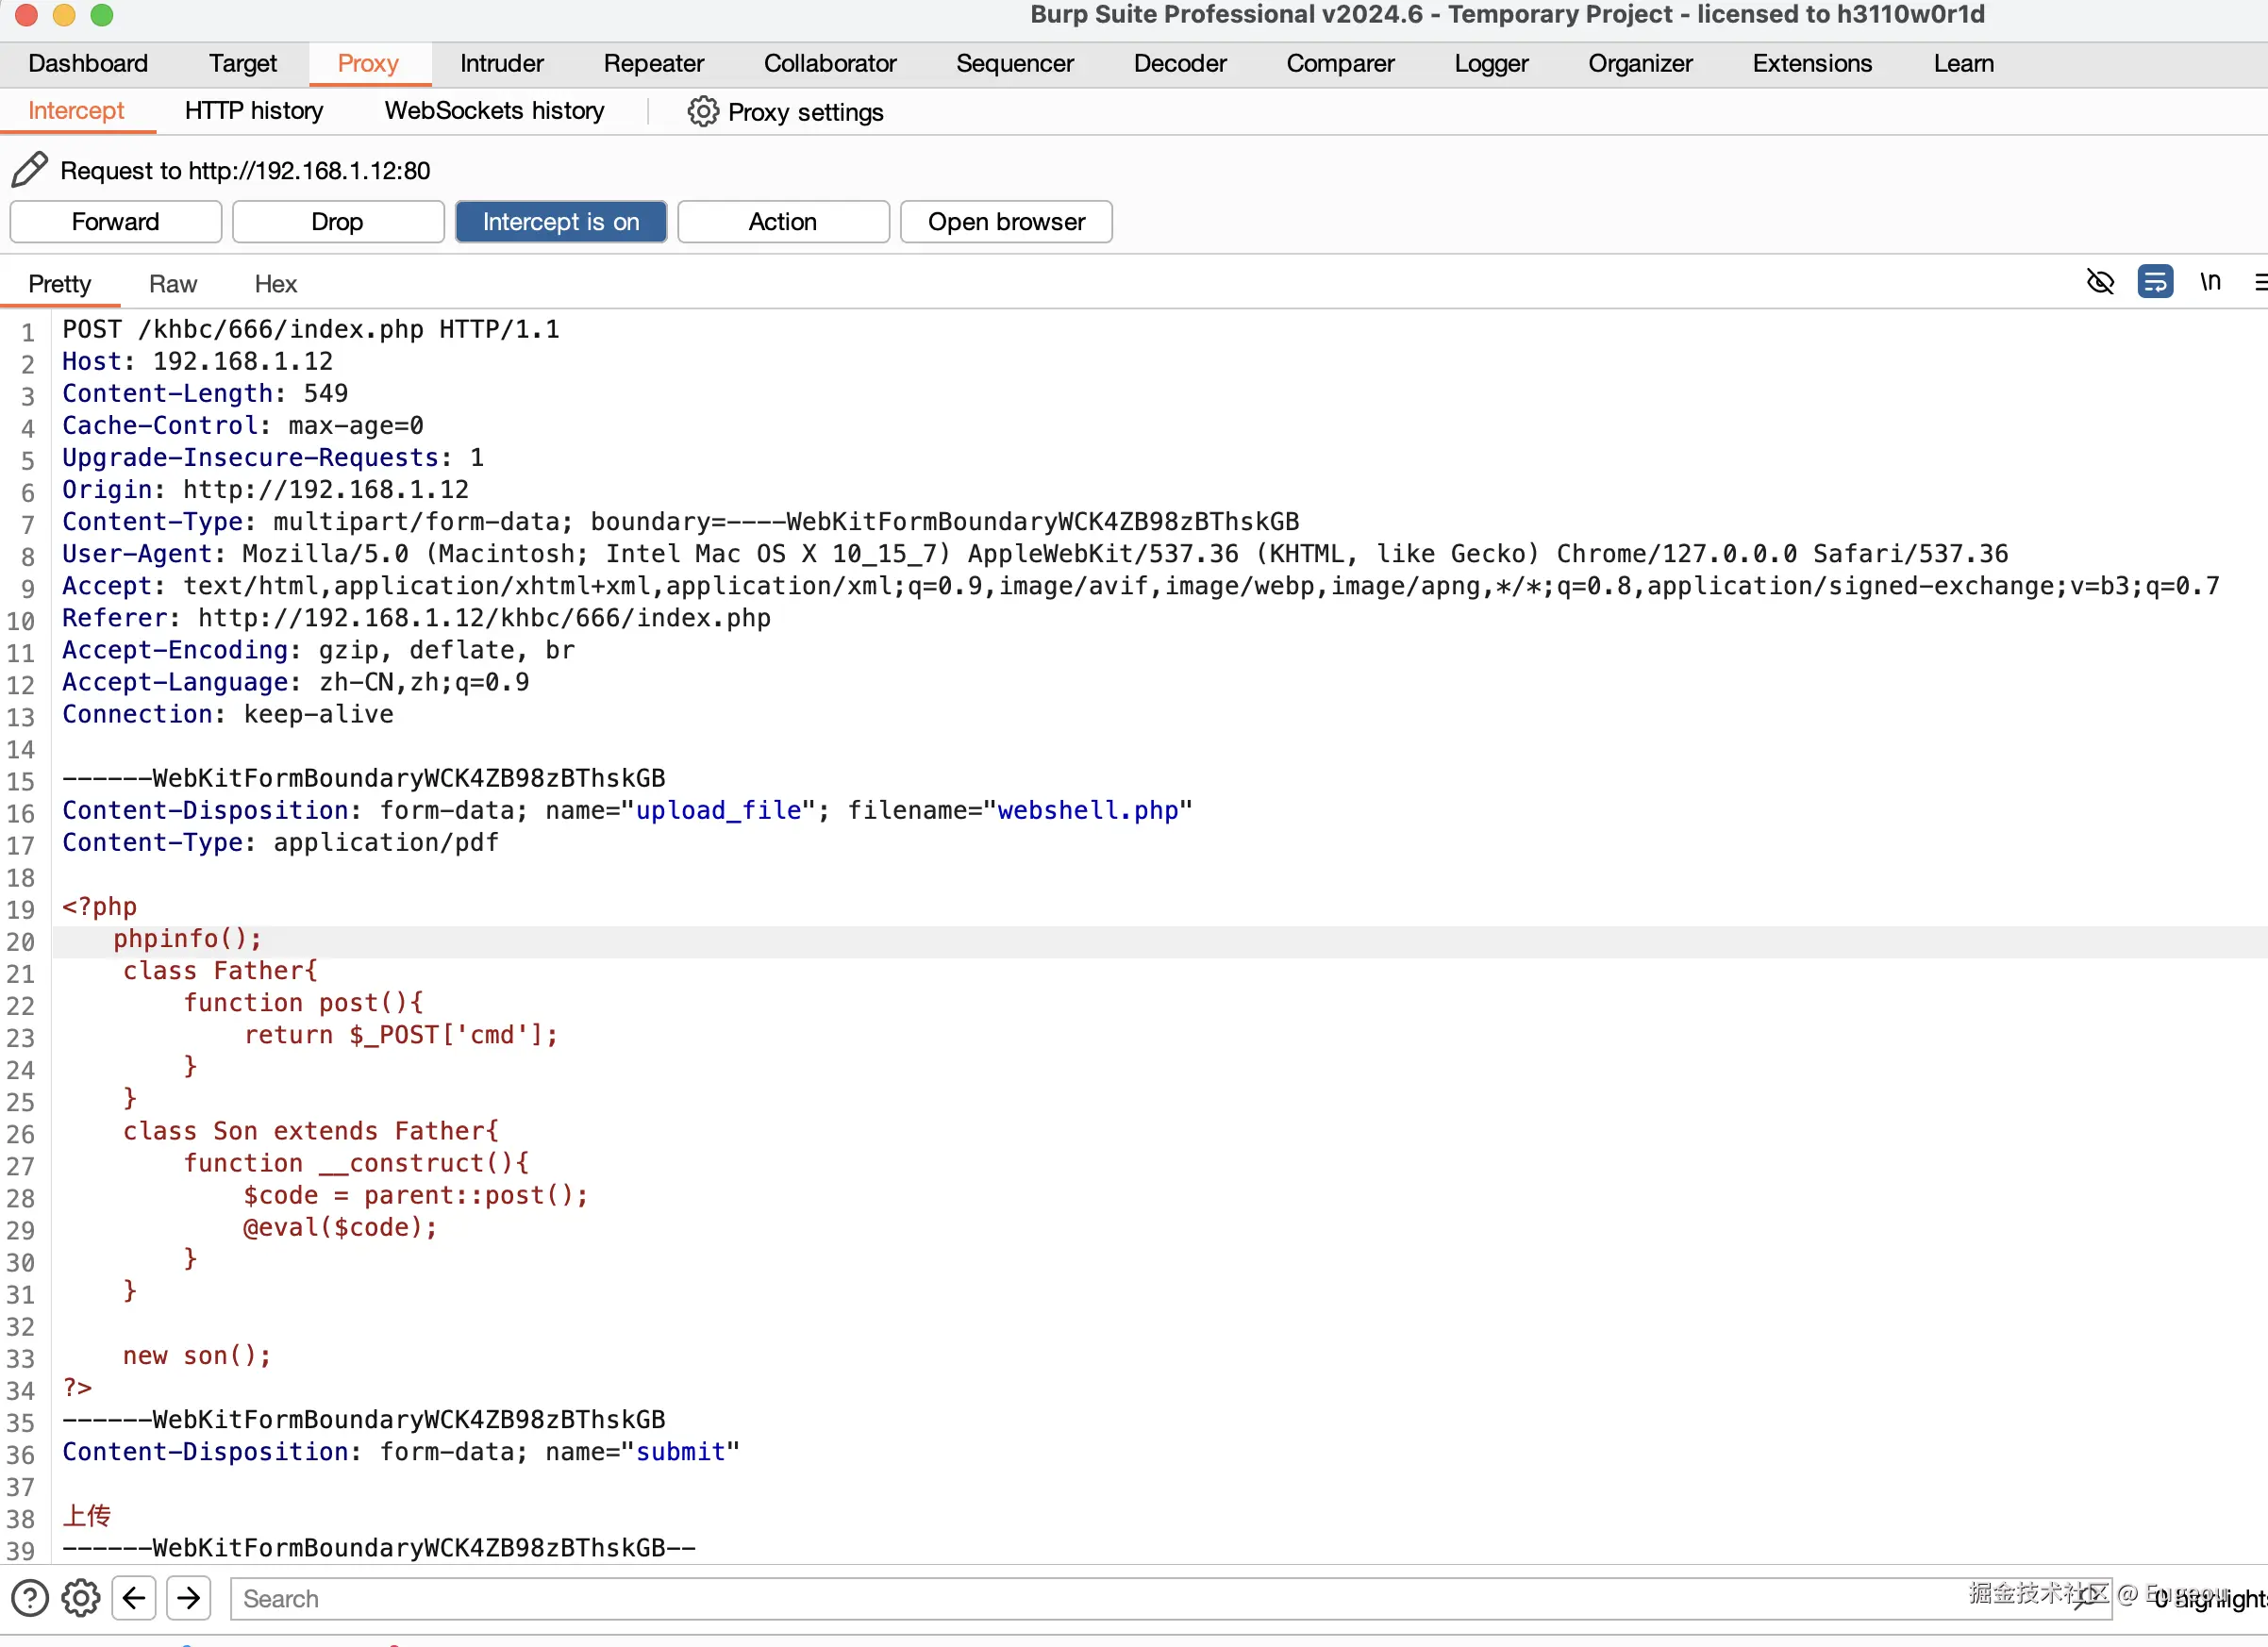
Task: Open the Action dropdown button
Action: tap(782, 222)
